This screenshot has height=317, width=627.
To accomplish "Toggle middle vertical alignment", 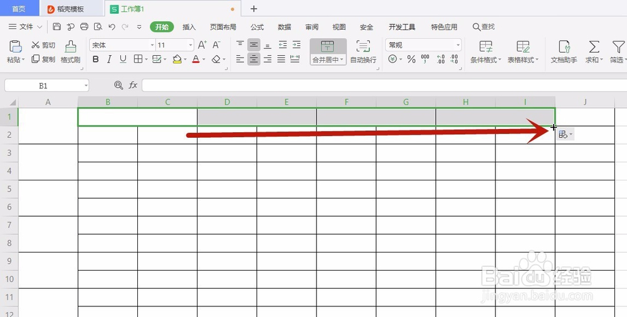I will click(x=254, y=44).
